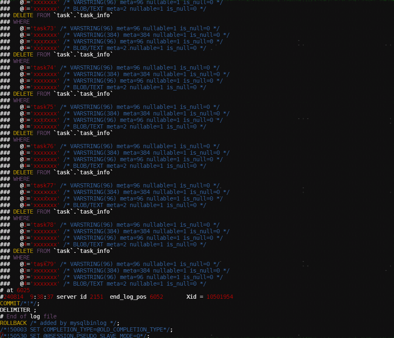
Task: Click position 6025 in the '# at' line
Action: click(x=23, y=290)
